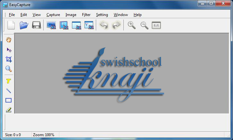
Task: Select the Hand pan tool
Action: (9, 40)
